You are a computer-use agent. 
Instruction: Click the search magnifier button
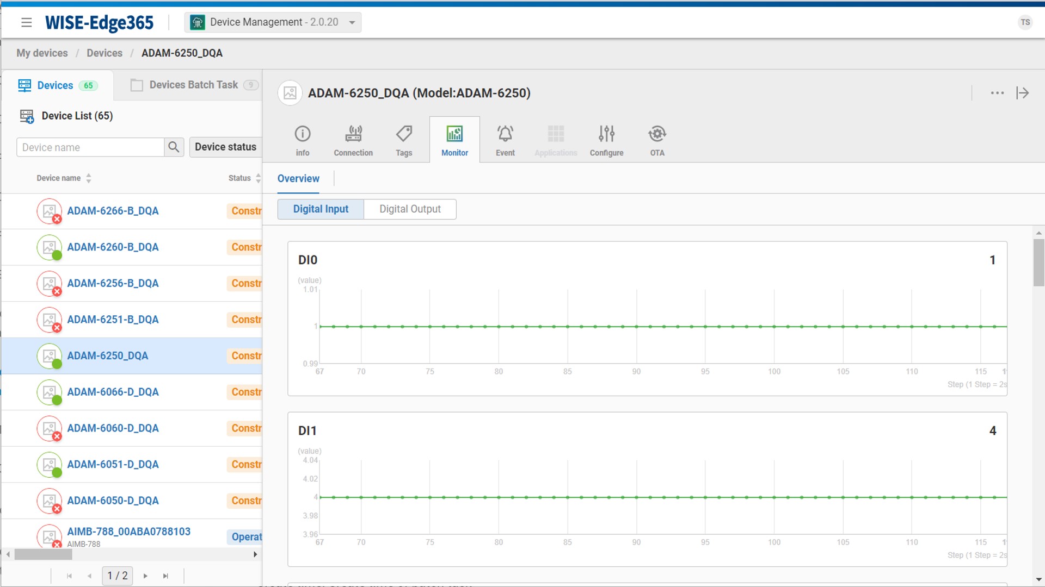[174, 147]
